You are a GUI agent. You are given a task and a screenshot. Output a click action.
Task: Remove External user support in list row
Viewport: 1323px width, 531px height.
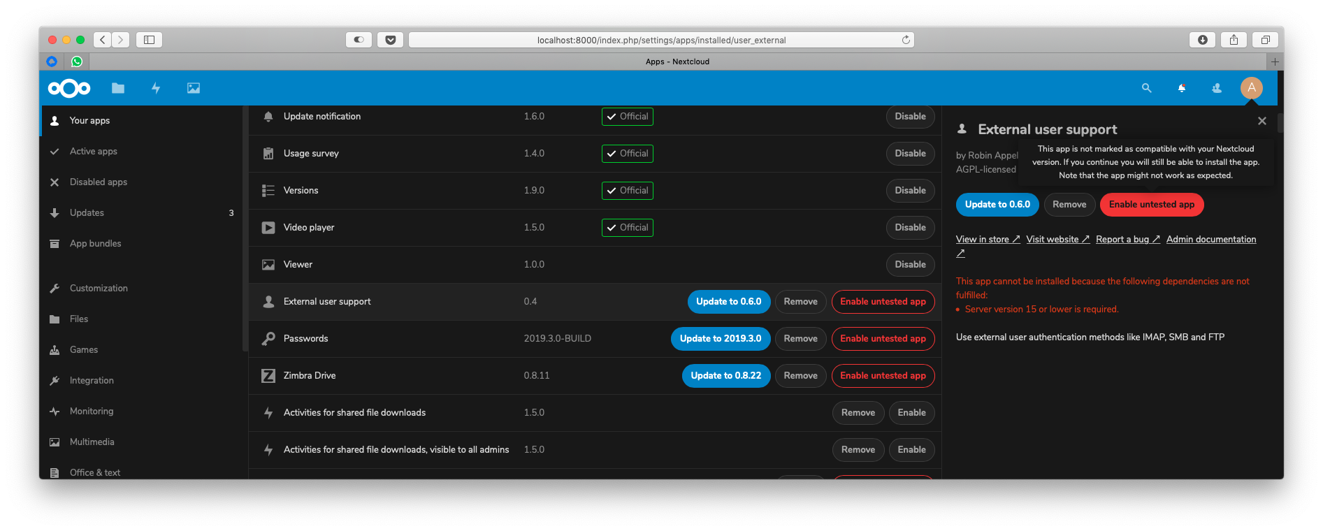point(800,302)
